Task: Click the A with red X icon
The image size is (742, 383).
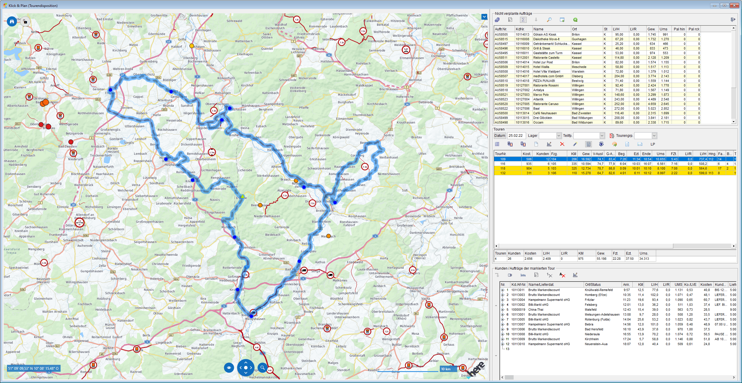Action: click(x=562, y=275)
